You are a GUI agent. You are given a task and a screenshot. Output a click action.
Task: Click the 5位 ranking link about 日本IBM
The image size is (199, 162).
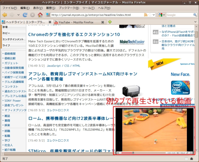(178, 45)
